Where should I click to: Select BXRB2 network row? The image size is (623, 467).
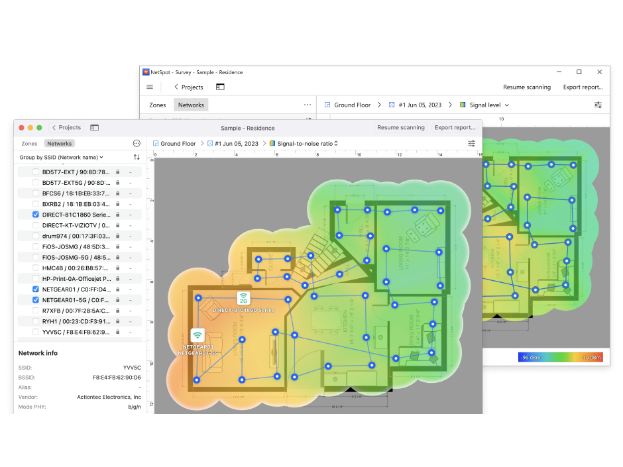(80, 204)
